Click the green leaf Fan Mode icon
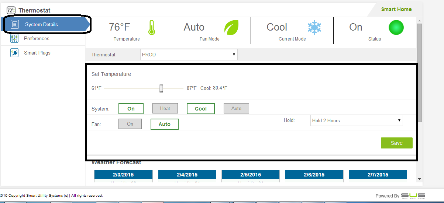This screenshot has height=203, width=444. click(231, 27)
